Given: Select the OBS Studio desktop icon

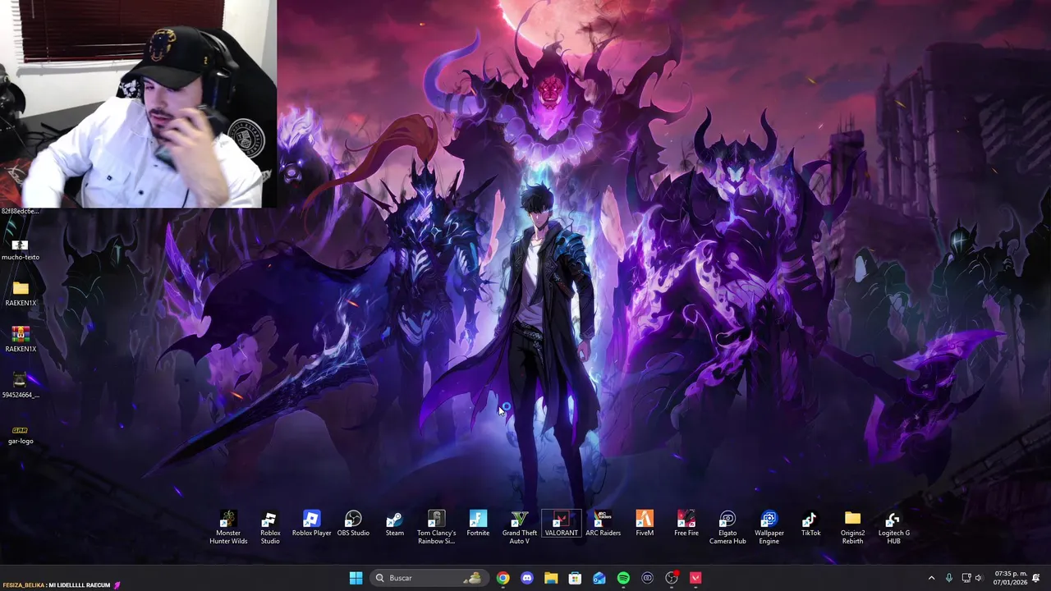Looking at the screenshot, I should tap(353, 525).
